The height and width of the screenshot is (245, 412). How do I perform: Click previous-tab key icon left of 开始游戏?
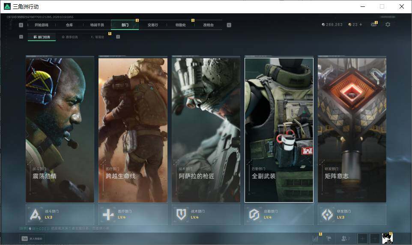point(21,25)
